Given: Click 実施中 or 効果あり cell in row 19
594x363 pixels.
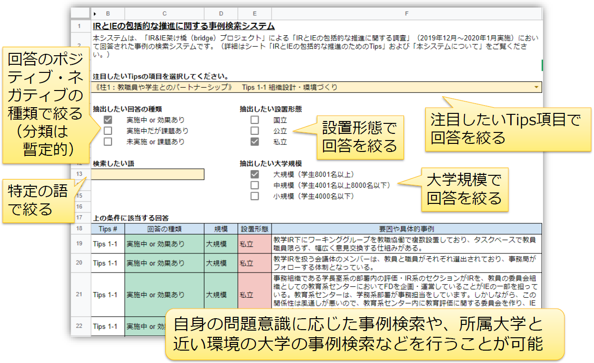Looking at the screenshot, I should tap(164, 244).
